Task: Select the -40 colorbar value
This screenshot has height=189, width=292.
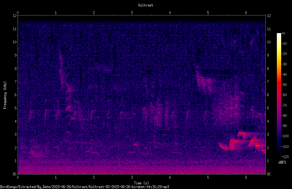Action: pos(284,75)
